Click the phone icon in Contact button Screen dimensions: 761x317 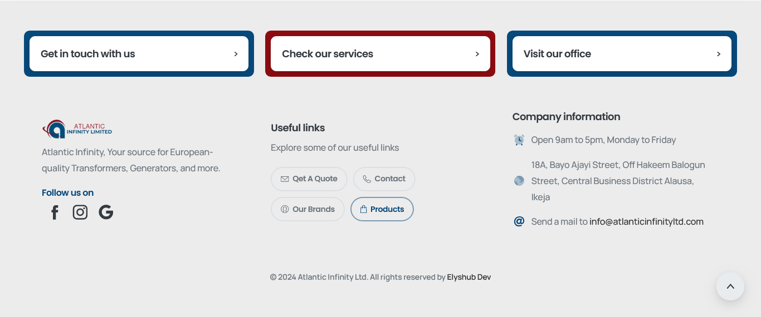[x=367, y=179]
